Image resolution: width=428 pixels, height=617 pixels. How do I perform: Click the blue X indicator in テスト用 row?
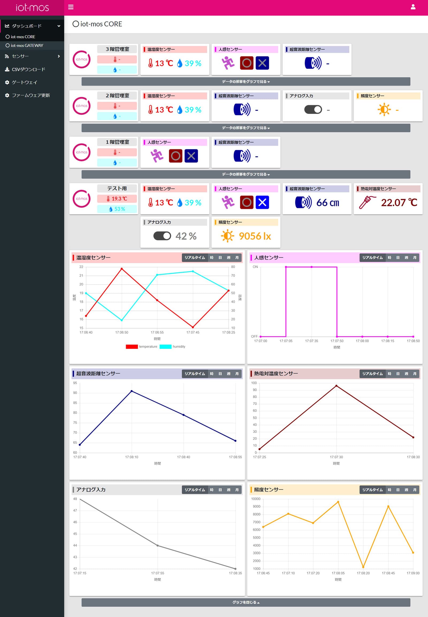click(x=262, y=203)
